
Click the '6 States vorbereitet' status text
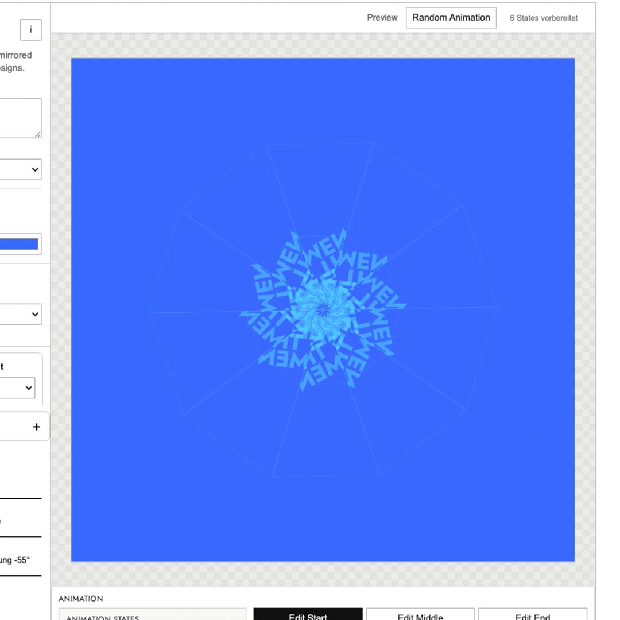pyautogui.click(x=543, y=18)
